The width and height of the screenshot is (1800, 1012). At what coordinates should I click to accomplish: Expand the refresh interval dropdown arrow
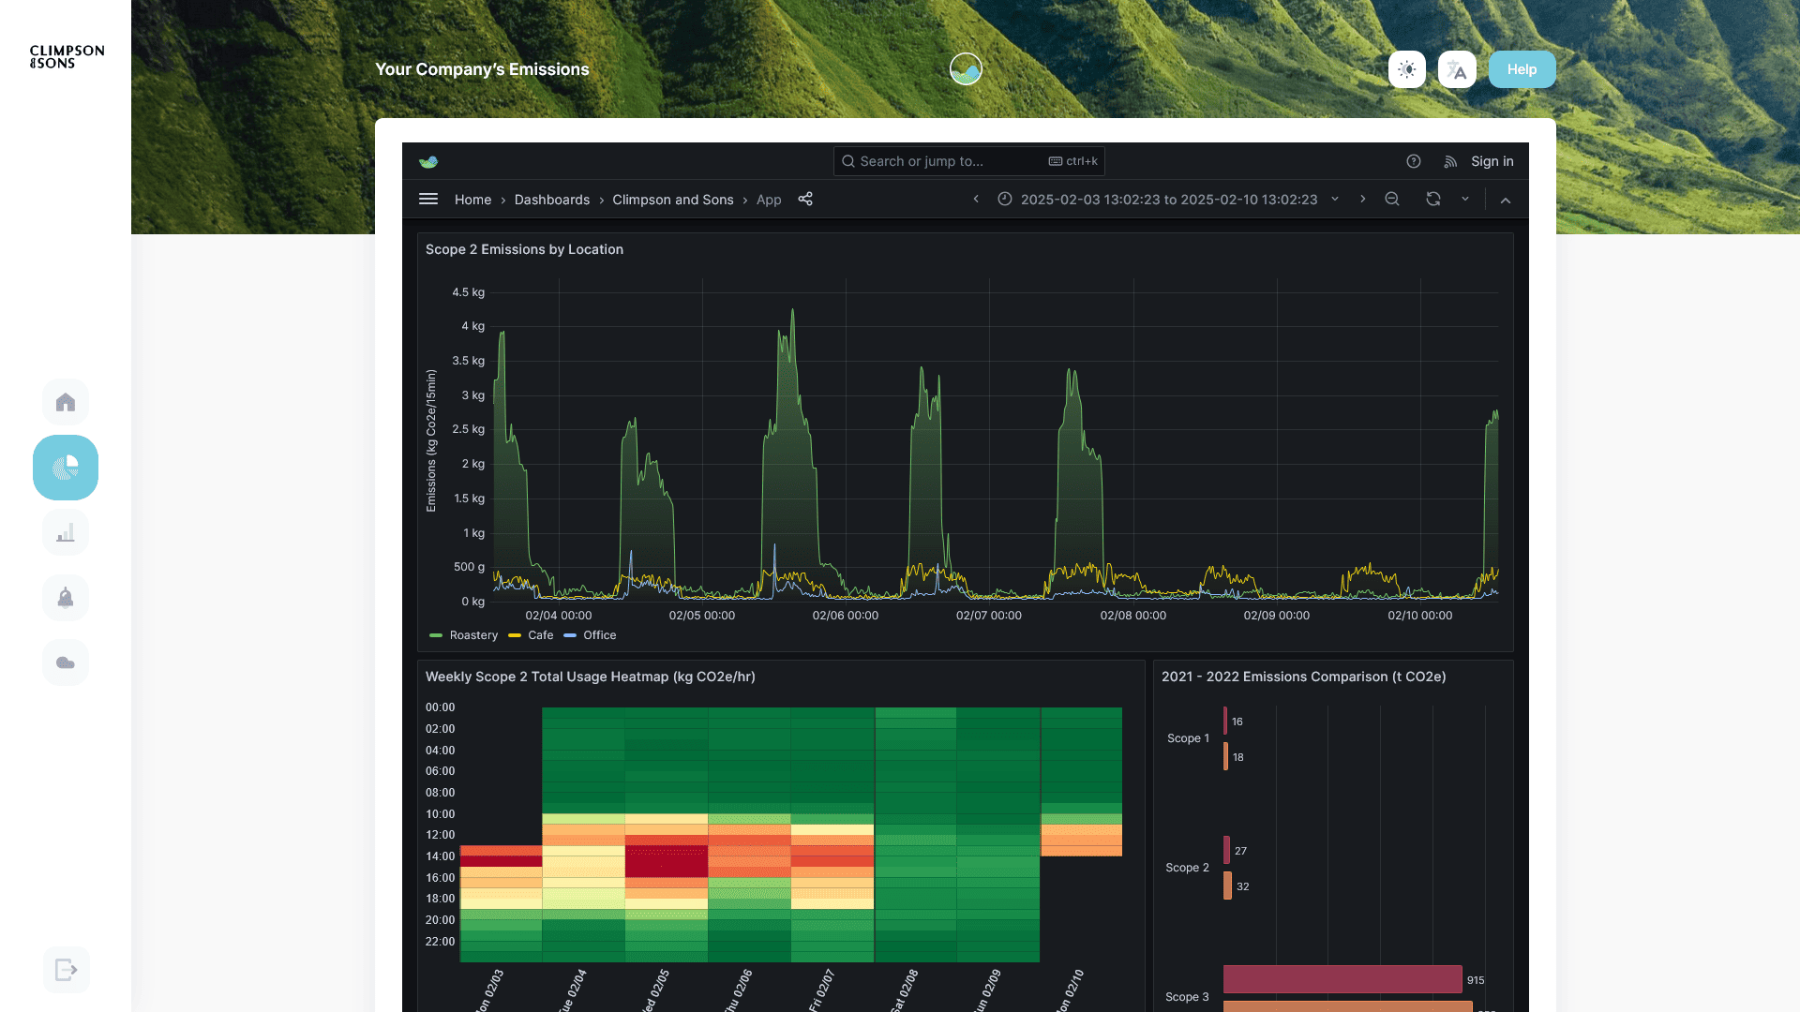pos(1465,199)
